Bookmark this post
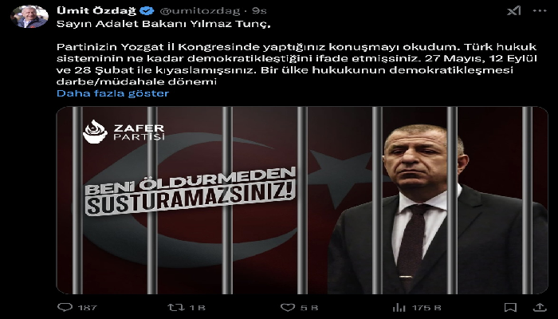This screenshot has height=319, width=558. [x=510, y=307]
